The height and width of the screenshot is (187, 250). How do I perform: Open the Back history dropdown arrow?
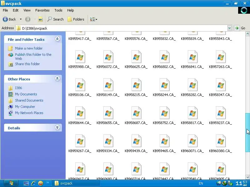(21, 19)
